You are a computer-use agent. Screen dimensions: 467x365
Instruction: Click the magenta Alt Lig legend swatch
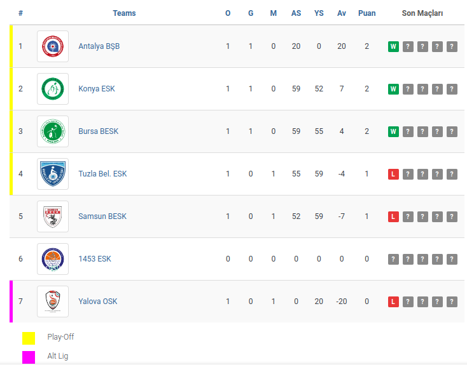(29, 357)
